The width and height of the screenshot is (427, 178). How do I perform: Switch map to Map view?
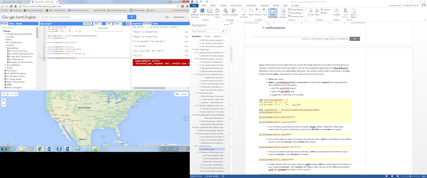177,94
